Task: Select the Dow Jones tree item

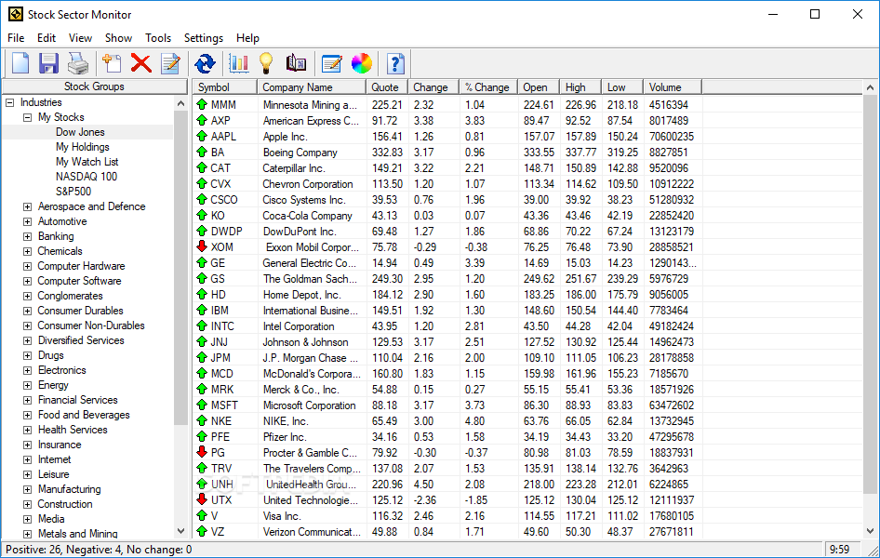Action: (x=80, y=132)
